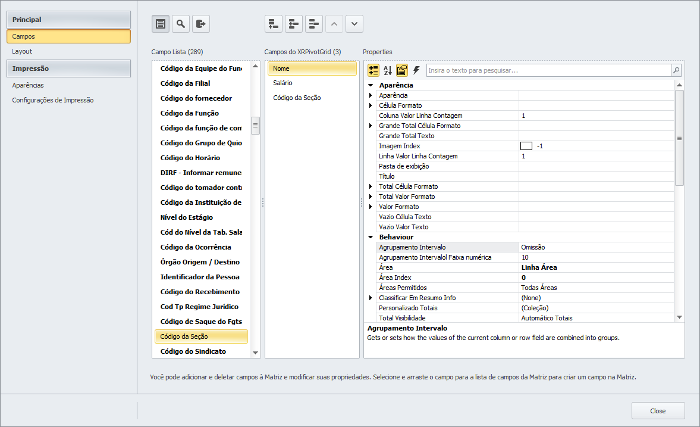700x427 pixels.
Task: Show events with lightning bolt icon
Action: click(x=416, y=70)
